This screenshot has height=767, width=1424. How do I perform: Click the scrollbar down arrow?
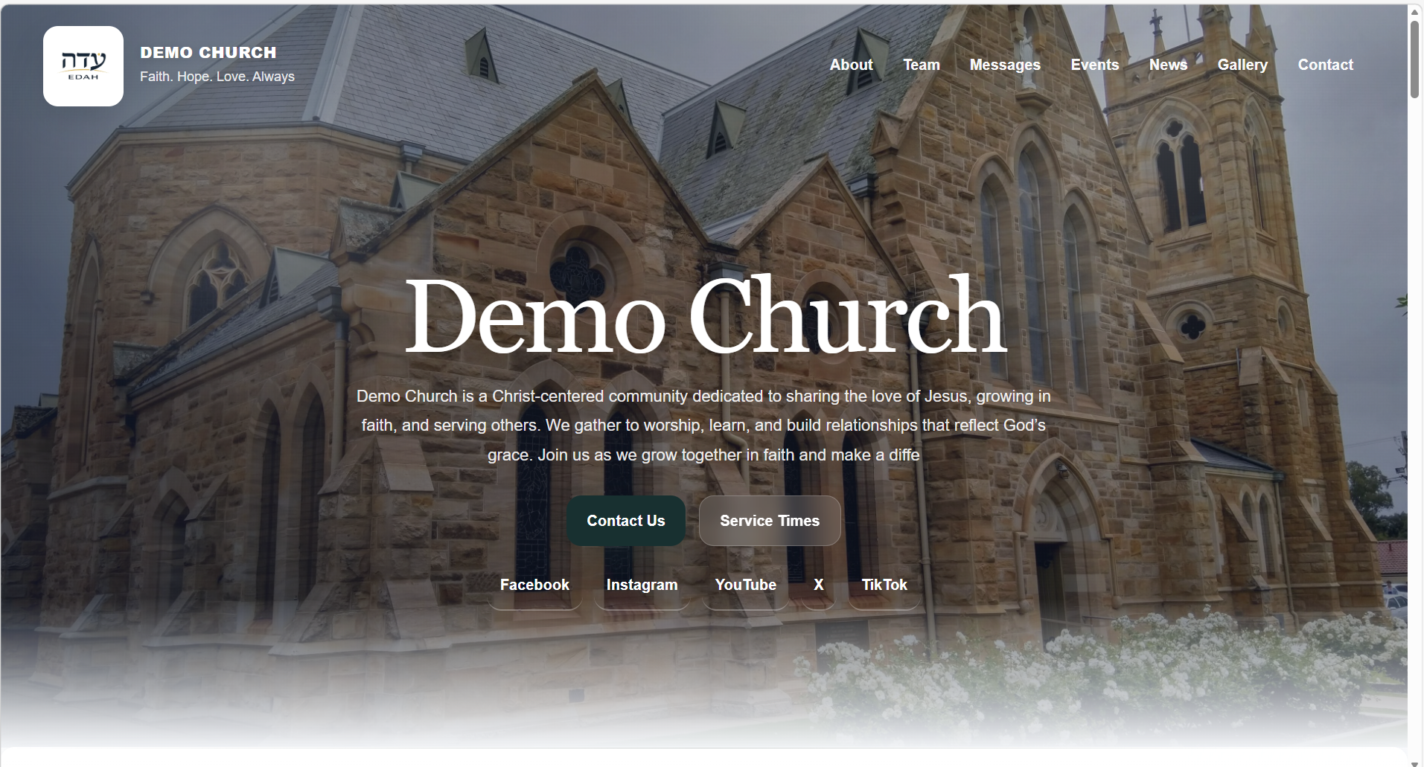(x=1414, y=762)
